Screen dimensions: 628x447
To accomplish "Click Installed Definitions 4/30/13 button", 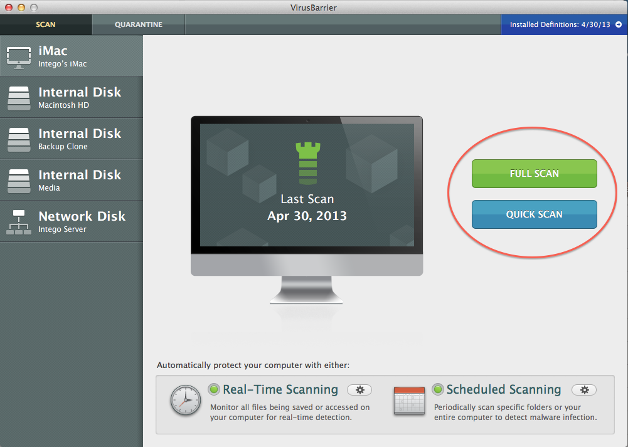I will pos(564,24).
